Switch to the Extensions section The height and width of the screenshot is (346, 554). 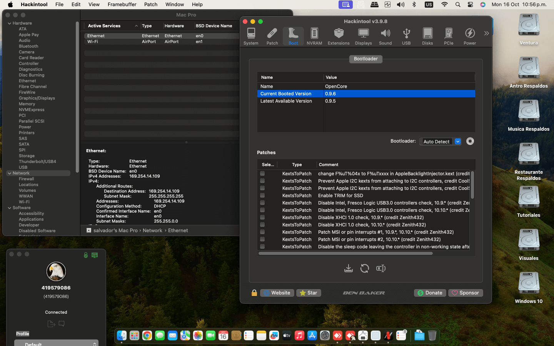[x=338, y=37]
